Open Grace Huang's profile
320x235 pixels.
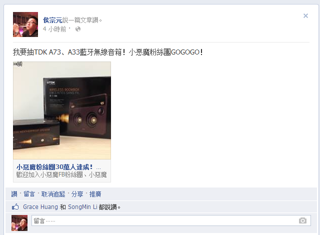(x=40, y=207)
